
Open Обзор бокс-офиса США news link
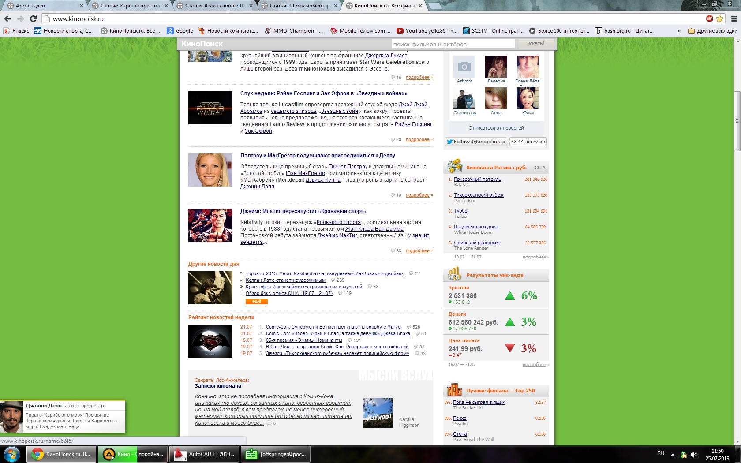(289, 293)
